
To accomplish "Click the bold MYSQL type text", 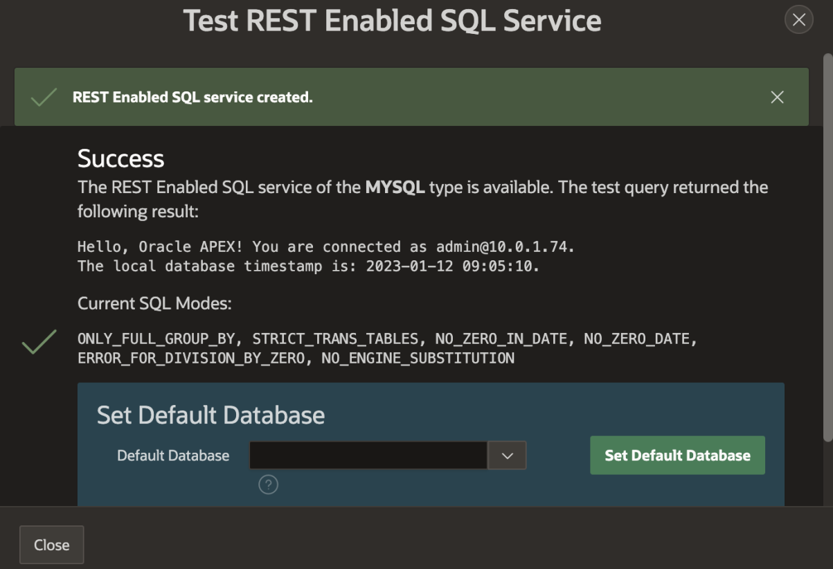I will point(395,188).
